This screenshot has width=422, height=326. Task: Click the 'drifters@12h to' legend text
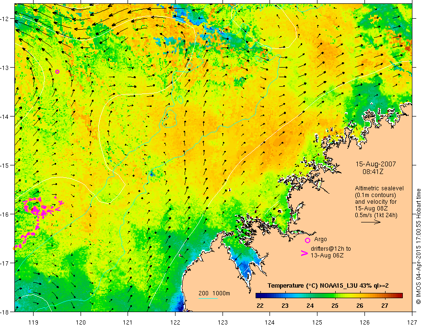point(331,249)
